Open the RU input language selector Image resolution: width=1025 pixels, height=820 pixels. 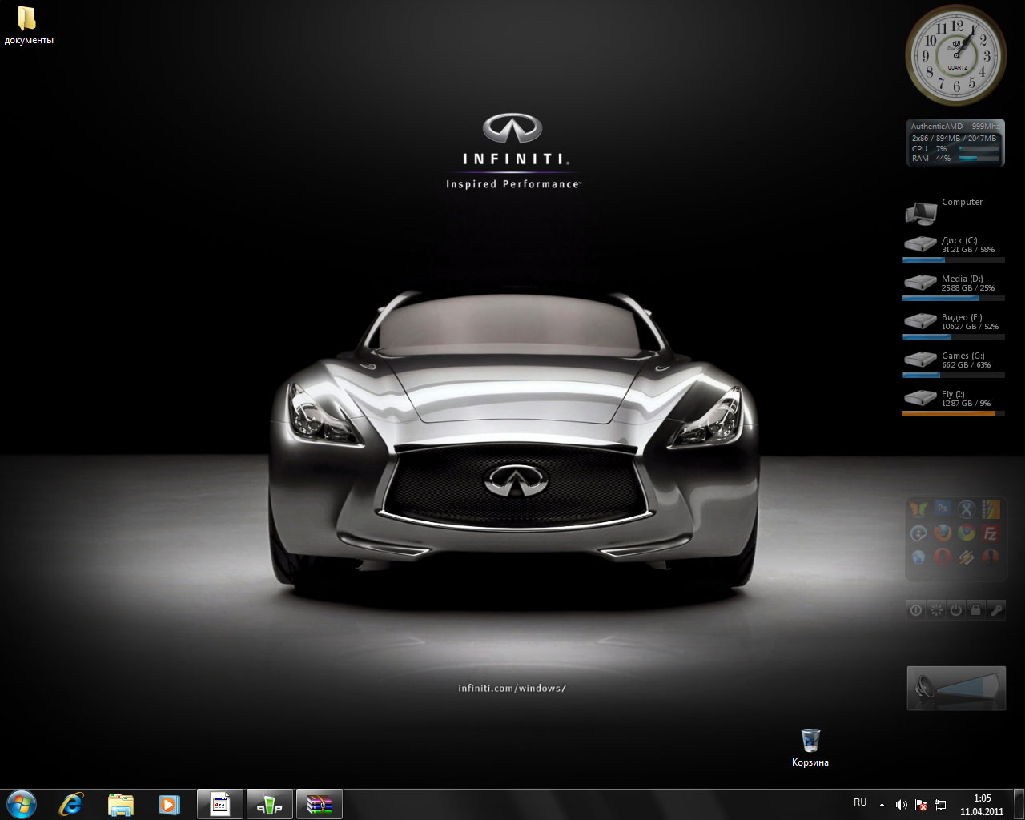(x=860, y=802)
